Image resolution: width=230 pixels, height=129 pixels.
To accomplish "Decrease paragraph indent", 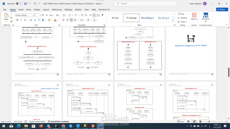I will [x=82, y=15].
